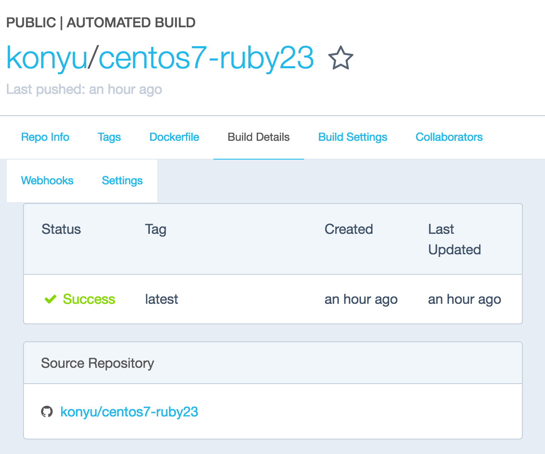Switch to the Settings tab
Screen dimensions: 545x454
[x=122, y=180]
